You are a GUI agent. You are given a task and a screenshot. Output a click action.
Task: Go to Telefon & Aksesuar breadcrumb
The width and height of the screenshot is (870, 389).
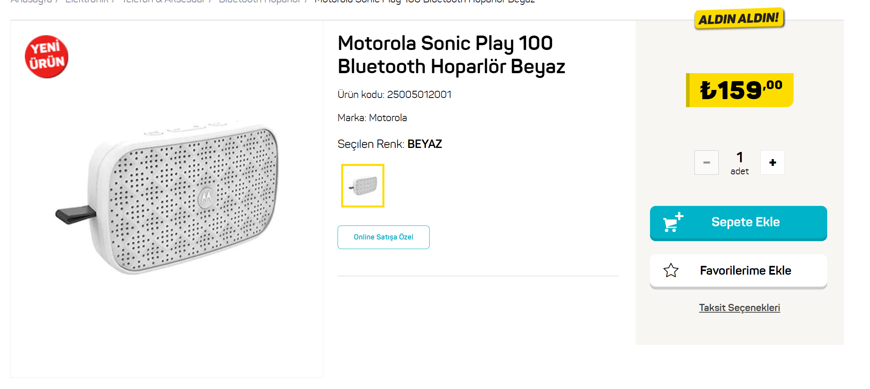point(164,2)
